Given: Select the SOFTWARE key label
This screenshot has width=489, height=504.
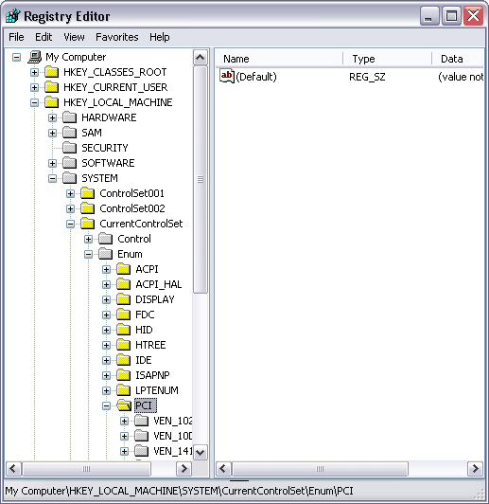Looking at the screenshot, I should point(108,163).
